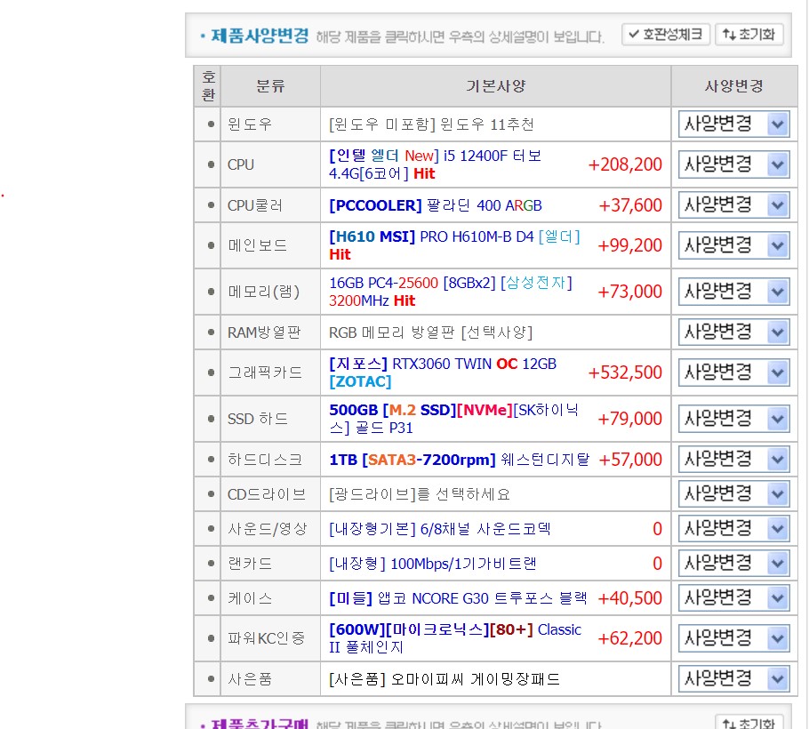Click the 초기화 reset button in 제품추가구매 header

point(749,722)
